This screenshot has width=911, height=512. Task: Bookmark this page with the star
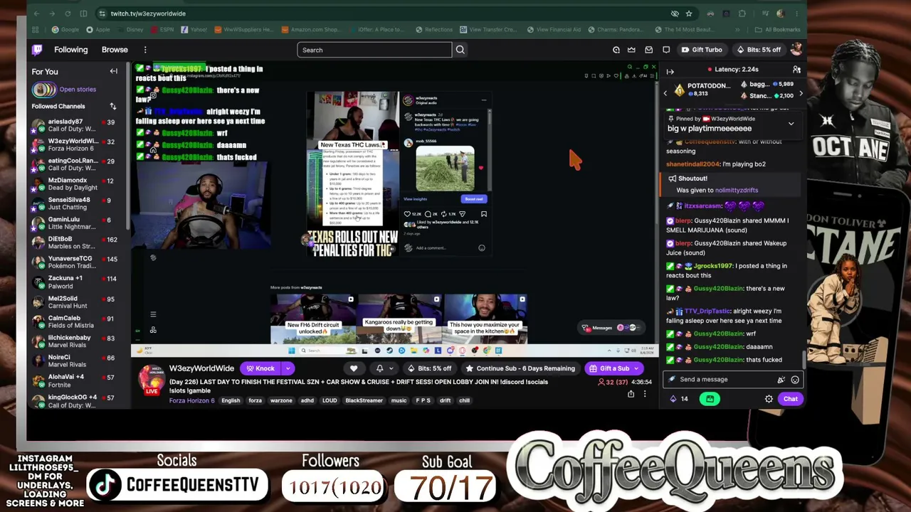tap(689, 14)
